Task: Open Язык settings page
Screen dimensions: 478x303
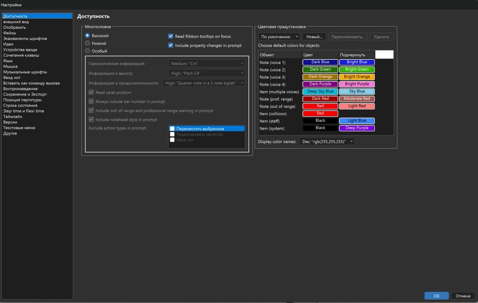Action: point(37,61)
